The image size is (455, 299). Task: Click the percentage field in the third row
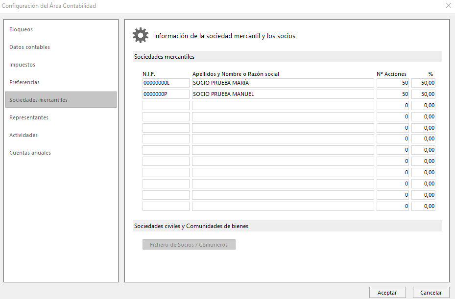click(423, 105)
